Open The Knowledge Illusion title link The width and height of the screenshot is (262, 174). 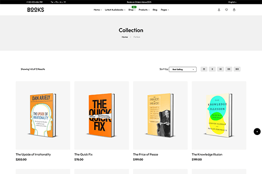coord(207,155)
